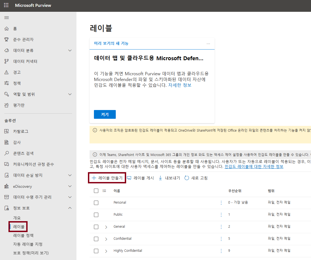Open the app launcher waffle icon
The height and width of the screenshot is (260, 311).
coord(6,5)
